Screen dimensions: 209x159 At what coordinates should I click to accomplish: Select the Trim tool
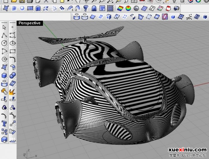coord(4,100)
